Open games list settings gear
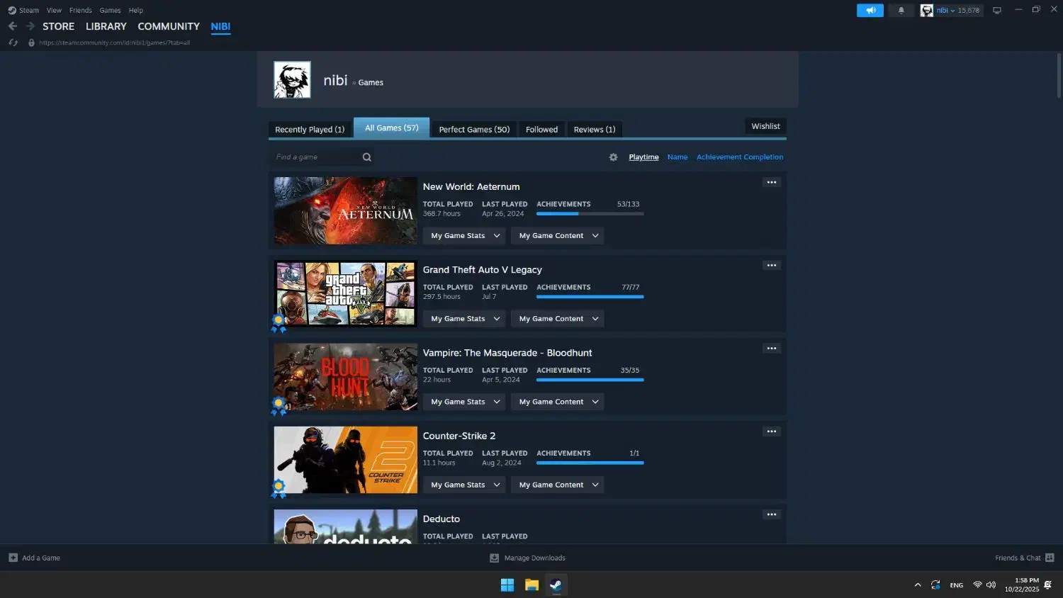The width and height of the screenshot is (1063, 598). [613, 157]
